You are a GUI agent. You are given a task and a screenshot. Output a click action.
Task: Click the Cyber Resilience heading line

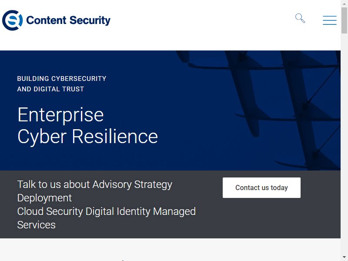tap(88, 137)
